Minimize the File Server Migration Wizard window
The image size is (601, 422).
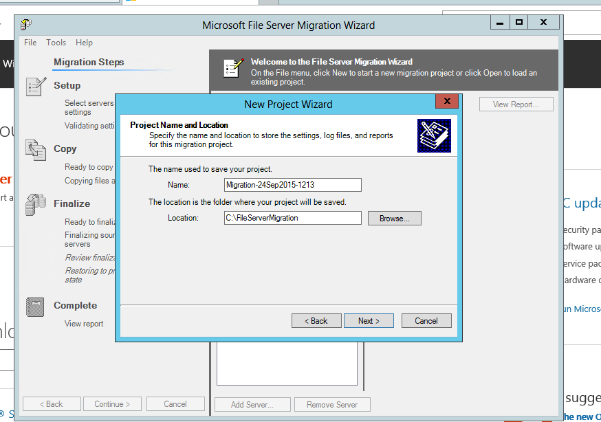(500, 23)
